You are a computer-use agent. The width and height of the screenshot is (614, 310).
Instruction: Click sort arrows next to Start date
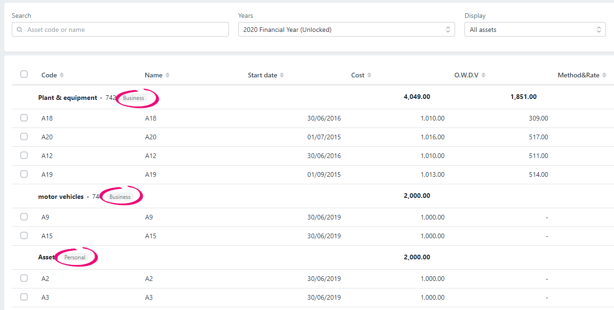pos(282,76)
